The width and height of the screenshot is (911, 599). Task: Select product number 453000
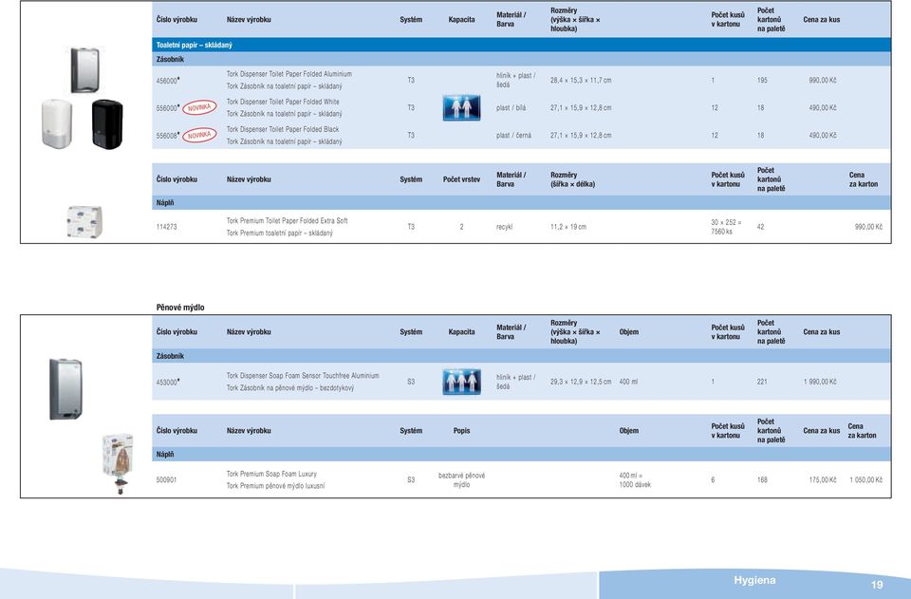pyautogui.click(x=167, y=383)
